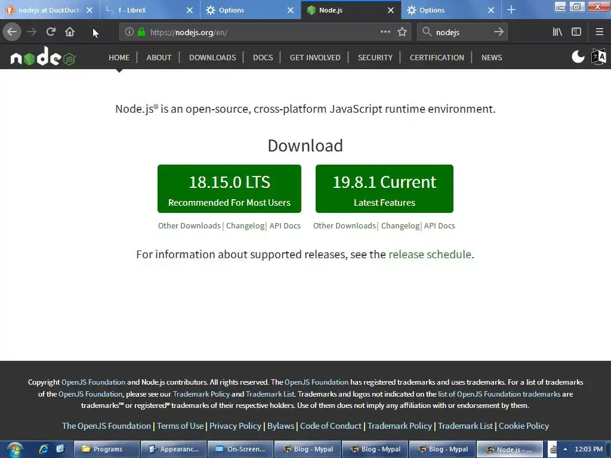Toggle dark mode moon icon
Viewport: 611px width, 458px height.
click(x=578, y=57)
